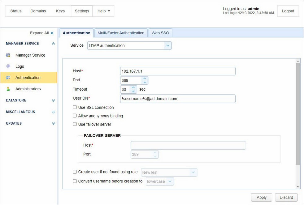Image resolution: width=304 pixels, height=205 pixels.
Task: Enable Allow anonymous binding checkbox
Action: (x=75, y=116)
